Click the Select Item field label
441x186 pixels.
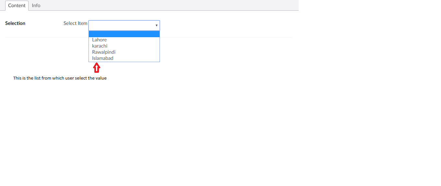[x=75, y=23]
